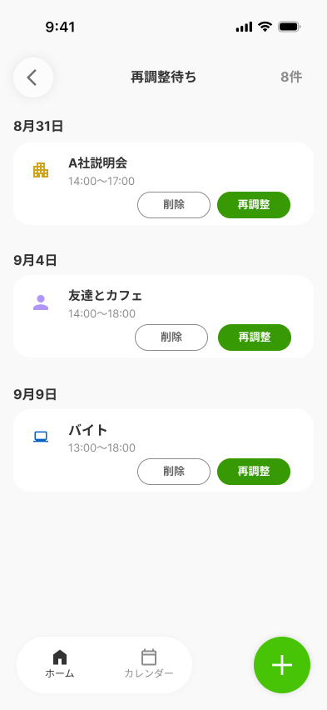The width and height of the screenshot is (327, 710).
Task: Tap the green plus add button
Action: (x=282, y=665)
